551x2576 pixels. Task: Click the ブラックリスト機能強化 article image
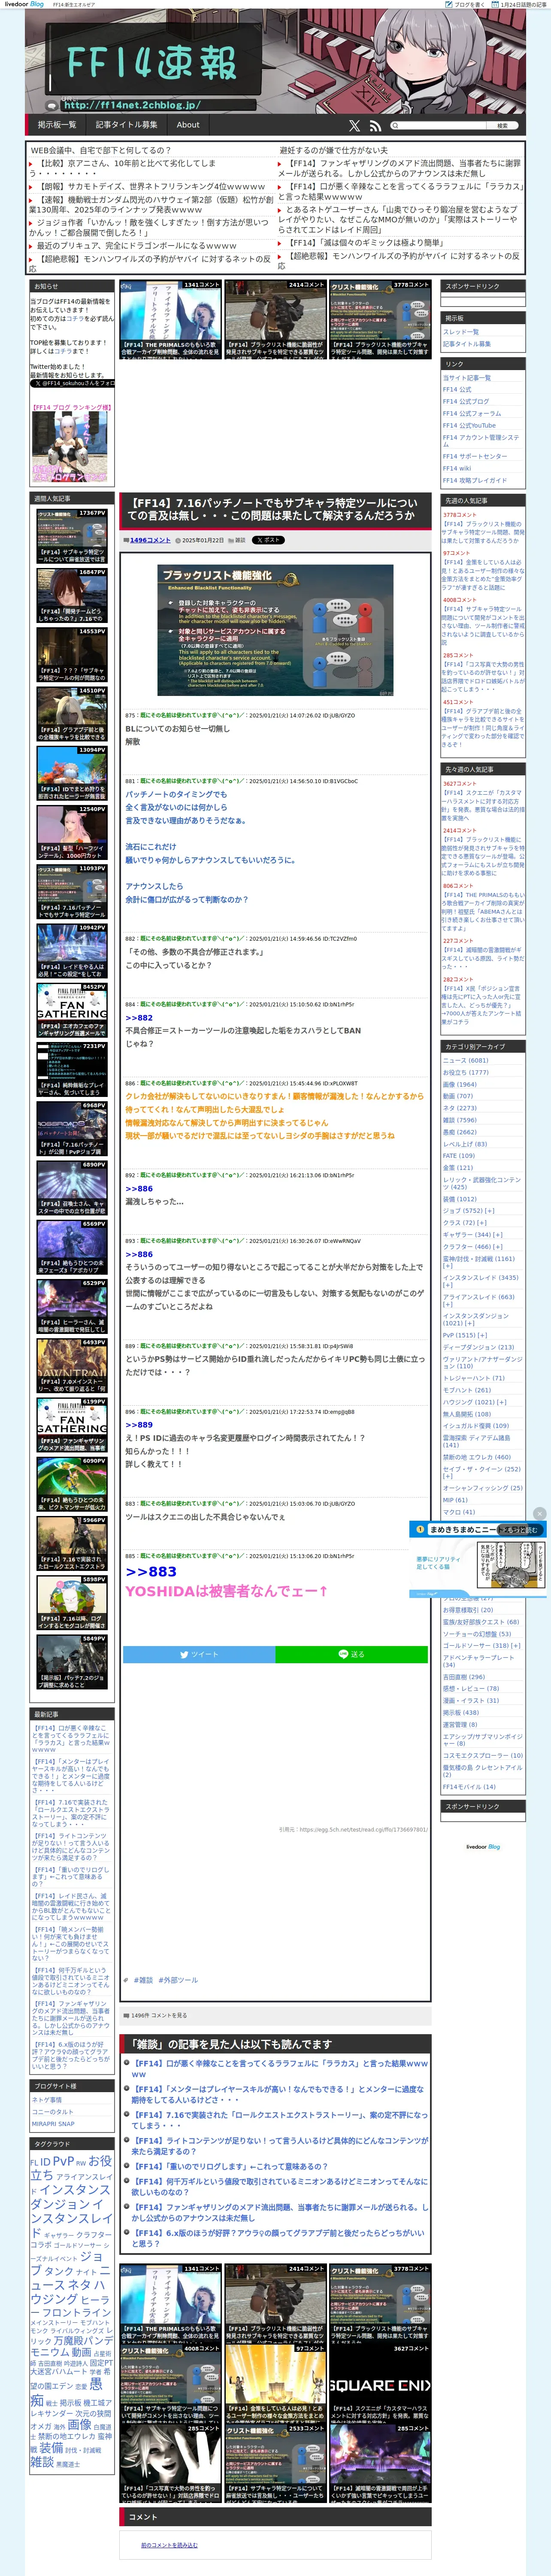(x=275, y=630)
